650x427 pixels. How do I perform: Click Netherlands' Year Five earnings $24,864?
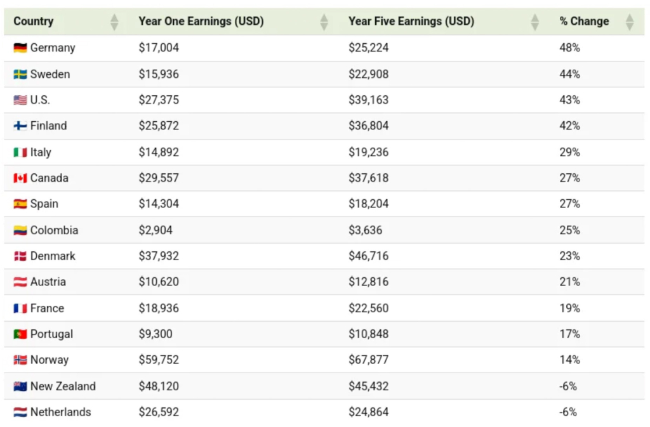coord(368,412)
